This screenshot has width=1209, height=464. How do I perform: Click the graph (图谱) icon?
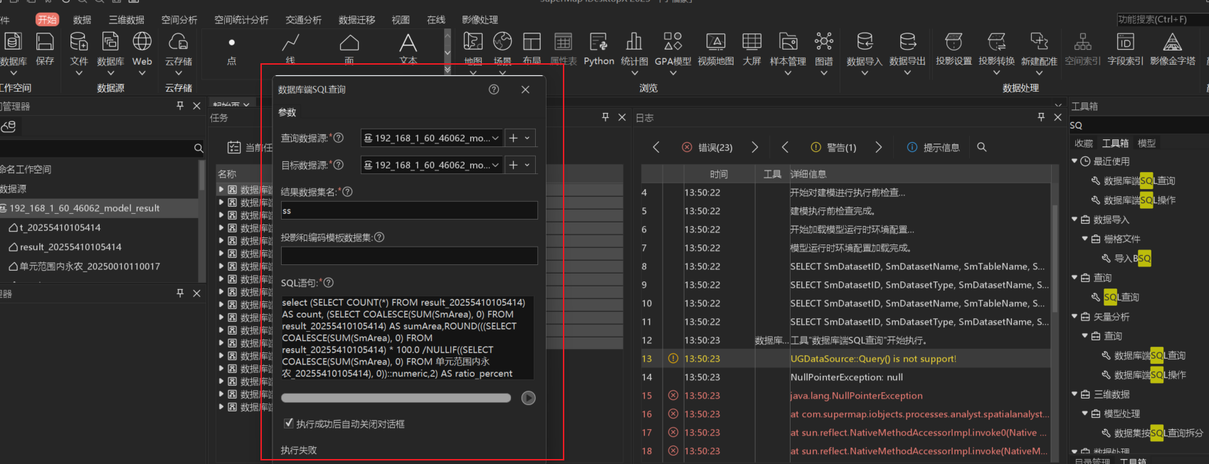pos(824,42)
